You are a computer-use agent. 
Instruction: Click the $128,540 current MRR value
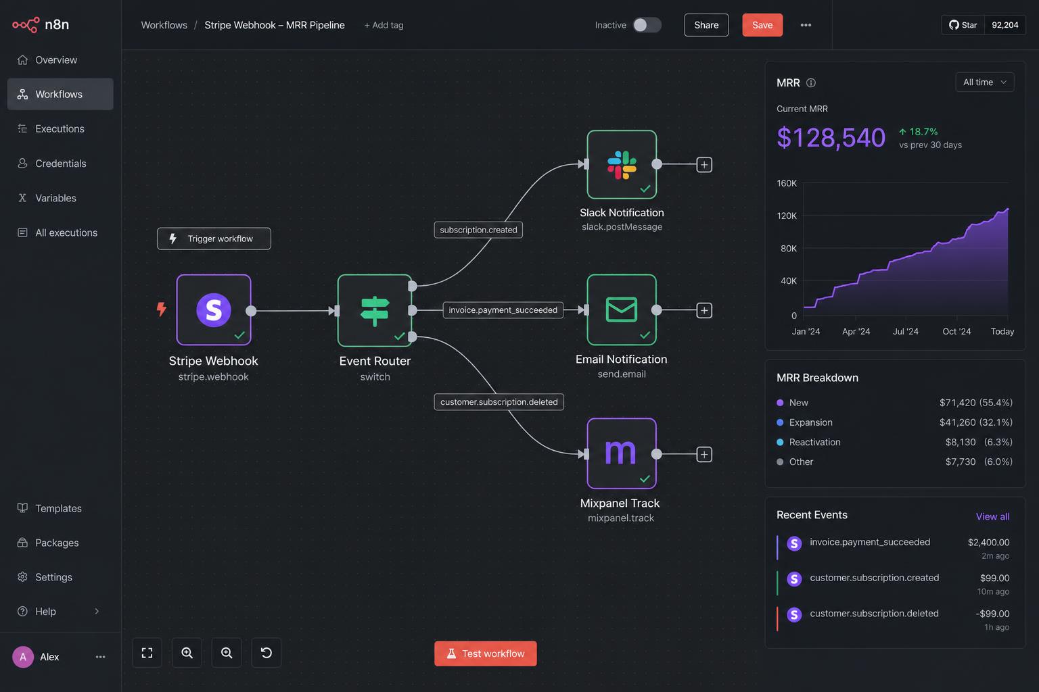click(831, 138)
